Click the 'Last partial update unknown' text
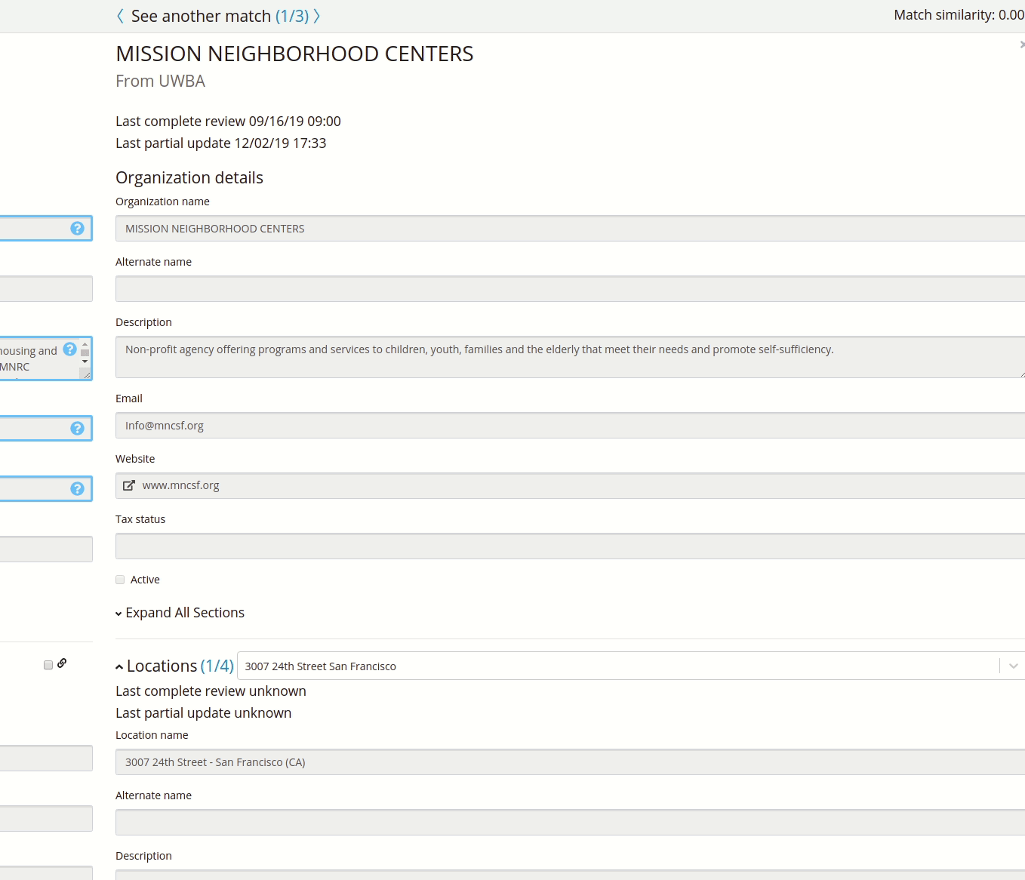This screenshot has width=1025, height=880. tap(203, 713)
